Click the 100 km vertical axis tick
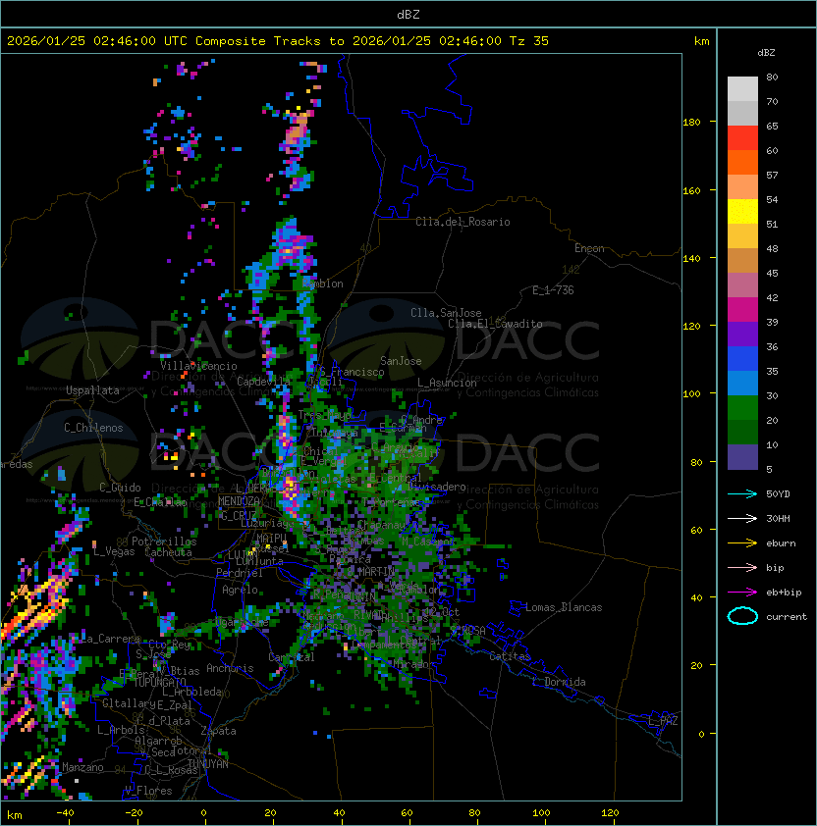817x826 pixels. [691, 394]
